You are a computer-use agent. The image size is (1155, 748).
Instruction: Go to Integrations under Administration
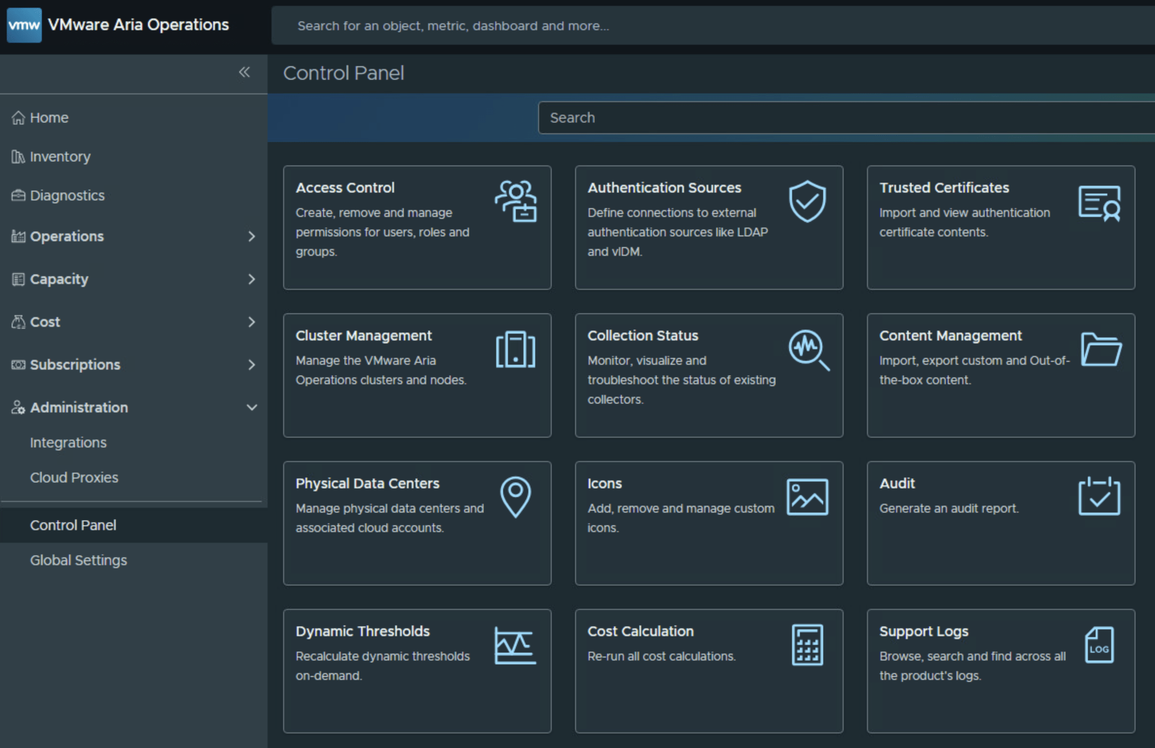click(68, 443)
